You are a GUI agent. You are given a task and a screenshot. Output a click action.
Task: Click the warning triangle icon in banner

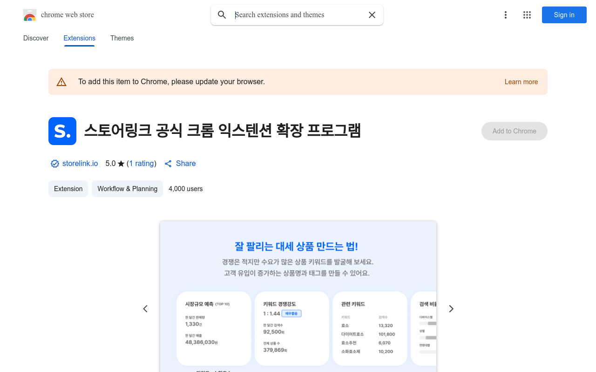point(61,82)
